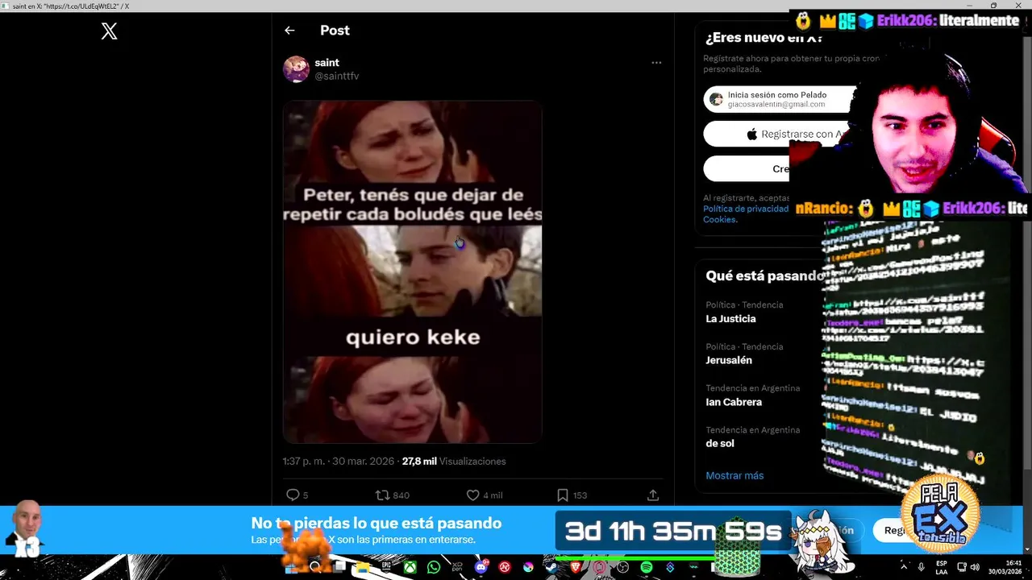Click the share icon under the post
Viewport: 1032px width, 580px height.
pos(653,495)
